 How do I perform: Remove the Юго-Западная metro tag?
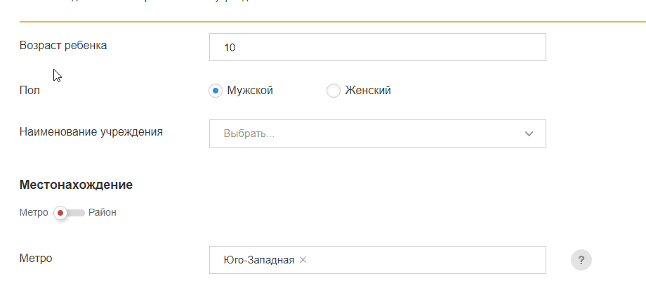tap(303, 260)
